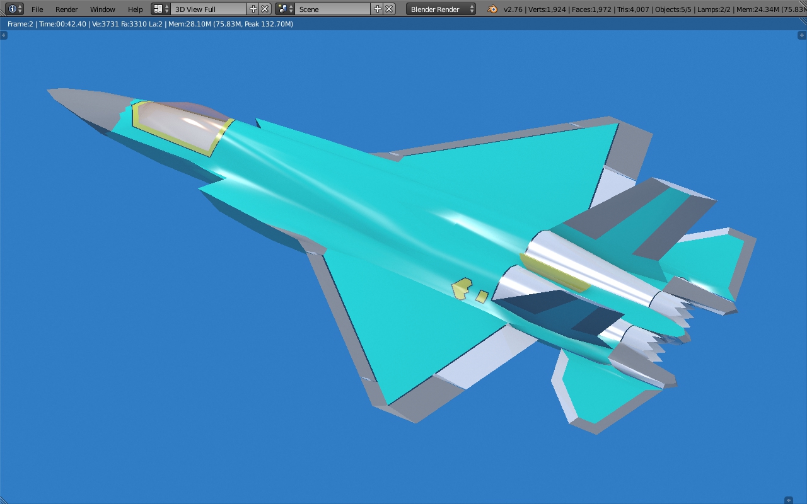Screen dimensions: 807x504
Task: Click the 'Objects:5/5' statistic
Action: click(675, 9)
